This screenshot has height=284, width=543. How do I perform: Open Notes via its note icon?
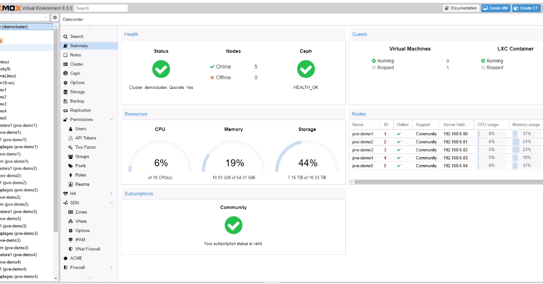coord(65,55)
